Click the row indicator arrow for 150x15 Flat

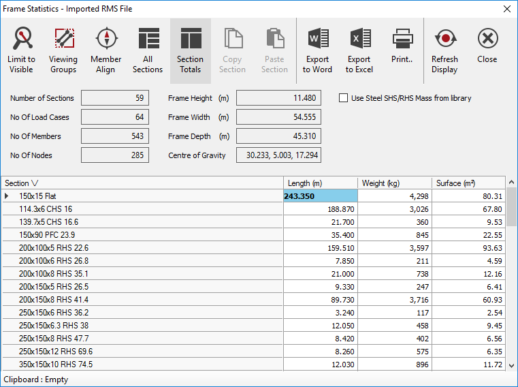7,196
